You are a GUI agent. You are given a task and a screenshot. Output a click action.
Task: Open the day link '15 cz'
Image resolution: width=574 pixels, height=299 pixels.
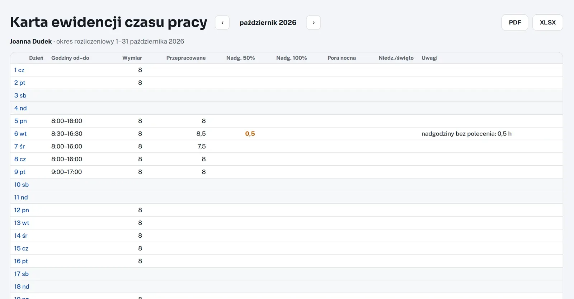(x=21, y=248)
